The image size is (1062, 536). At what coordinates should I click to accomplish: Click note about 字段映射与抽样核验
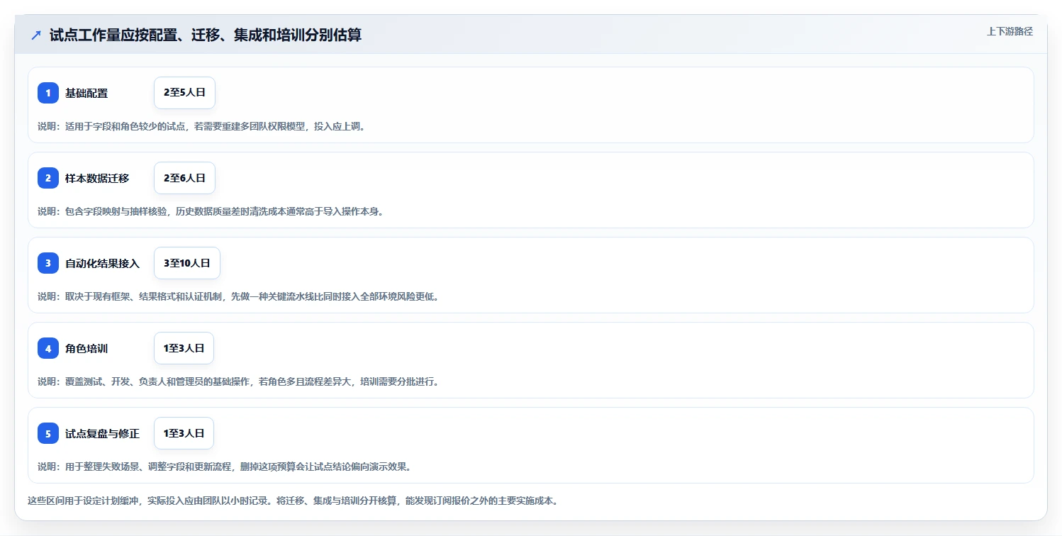click(x=211, y=211)
